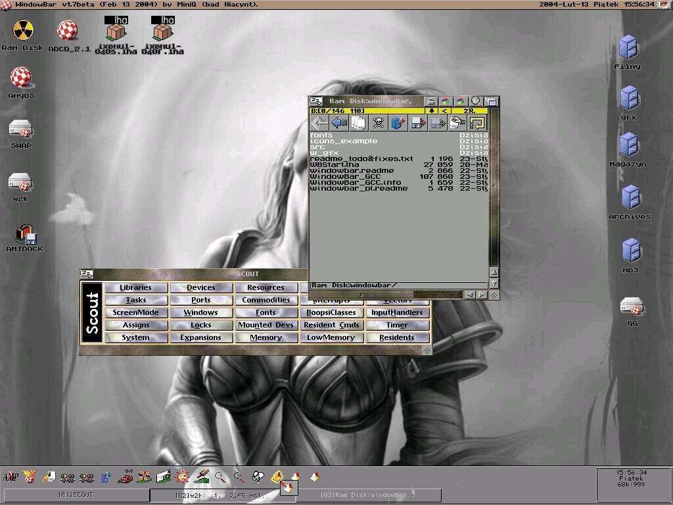The image size is (673, 505).
Task: Click the hand-writing rename icon in lister
Action: pos(457,123)
